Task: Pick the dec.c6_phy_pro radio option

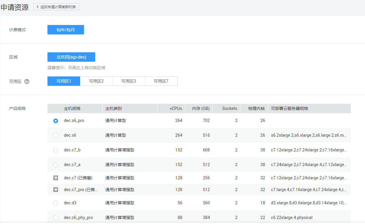Action: [56, 218]
